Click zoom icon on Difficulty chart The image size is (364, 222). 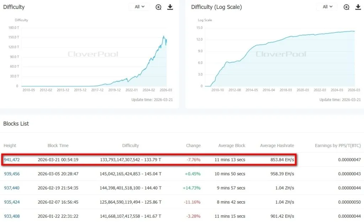[x=159, y=7]
